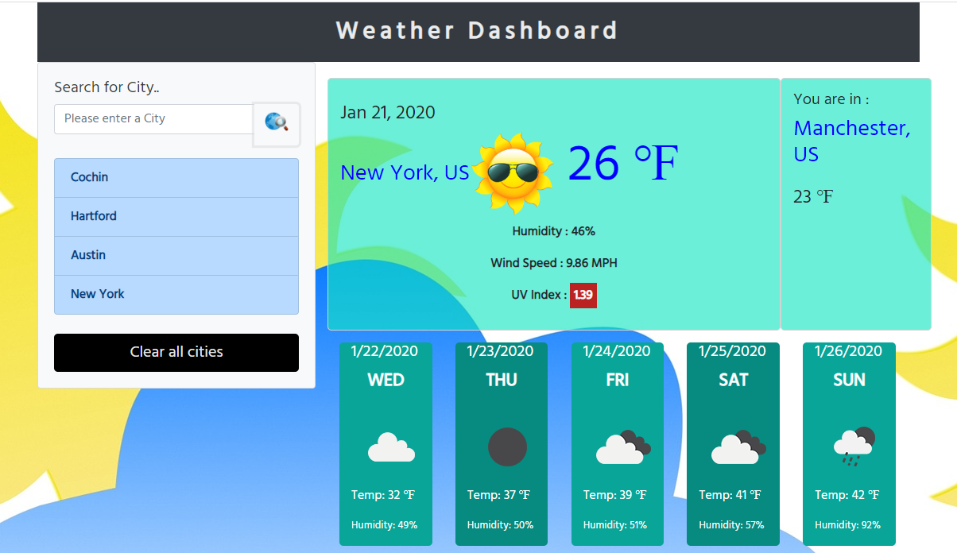
Task: Click the sunny weather emoji for New York
Action: click(513, 171)
